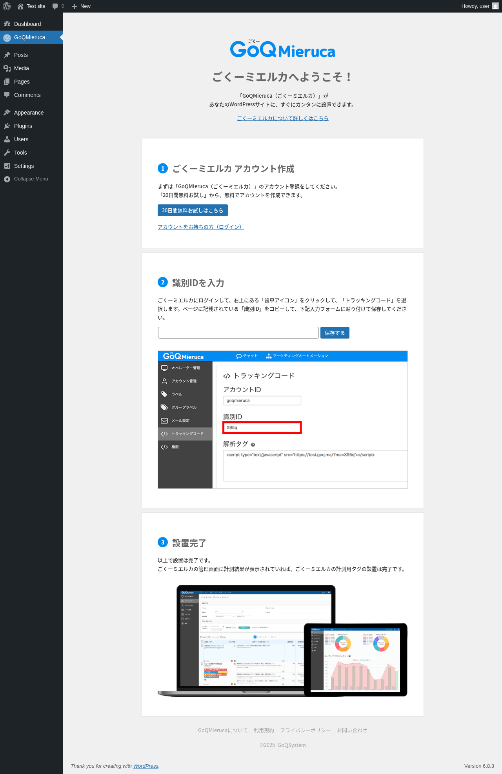The width and height of the screenshot is (502, 774).
Task: Click the GoQMieruca sidebar icon
Action: pyautogui.click(x=7, y=38)
